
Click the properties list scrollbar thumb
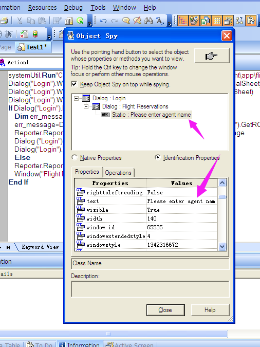click(x=222, y=197)
